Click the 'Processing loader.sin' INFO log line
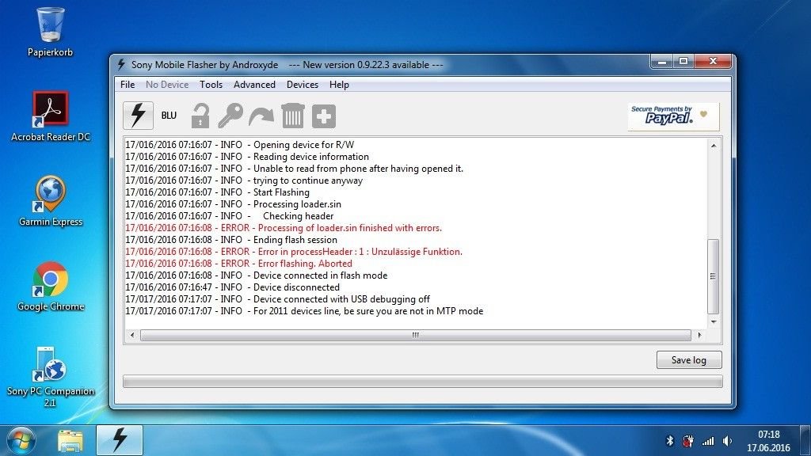 coord(234,204)
